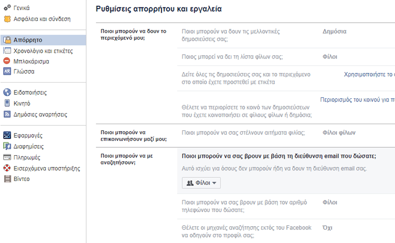Open the Φίλοι audience dropdown button
The width and height of the screenshot is (395, 243).
pos(201,183)
